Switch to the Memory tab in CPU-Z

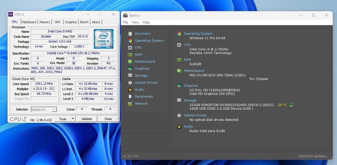(45, 22)
